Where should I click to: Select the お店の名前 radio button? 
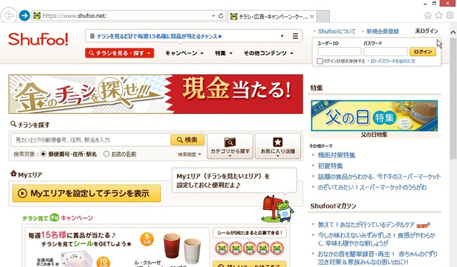tap(106, 154)
